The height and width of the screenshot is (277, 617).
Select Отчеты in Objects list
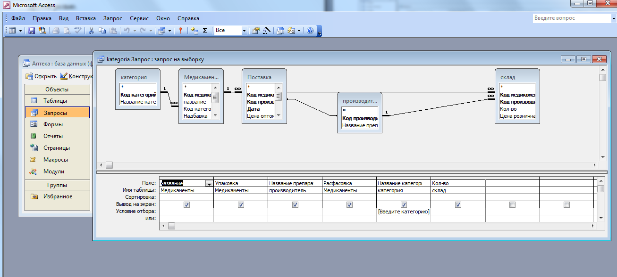click(57, 136)
